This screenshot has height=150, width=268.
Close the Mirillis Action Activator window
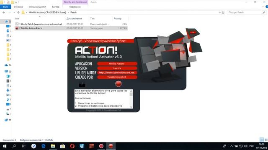click(193, 32)
